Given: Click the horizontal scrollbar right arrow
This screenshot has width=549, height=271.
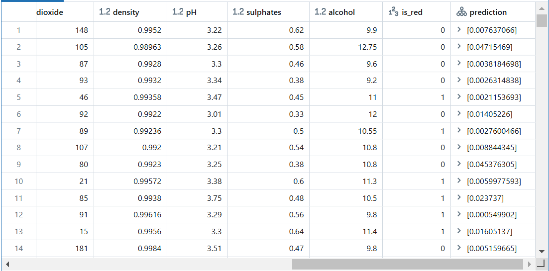Looking at the screenshot, I should [530, 264].
